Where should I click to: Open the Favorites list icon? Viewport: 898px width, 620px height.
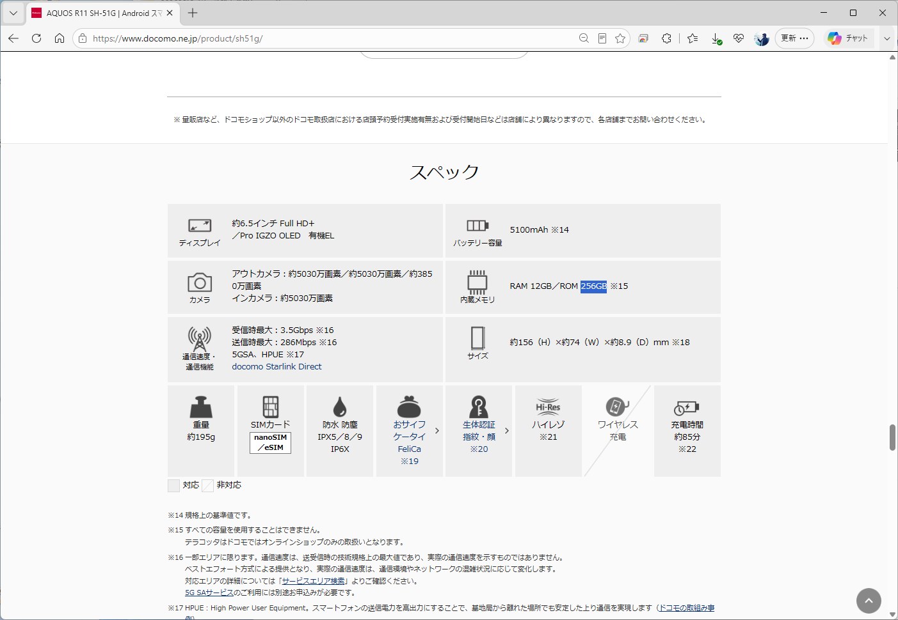(x=693, y=38)
